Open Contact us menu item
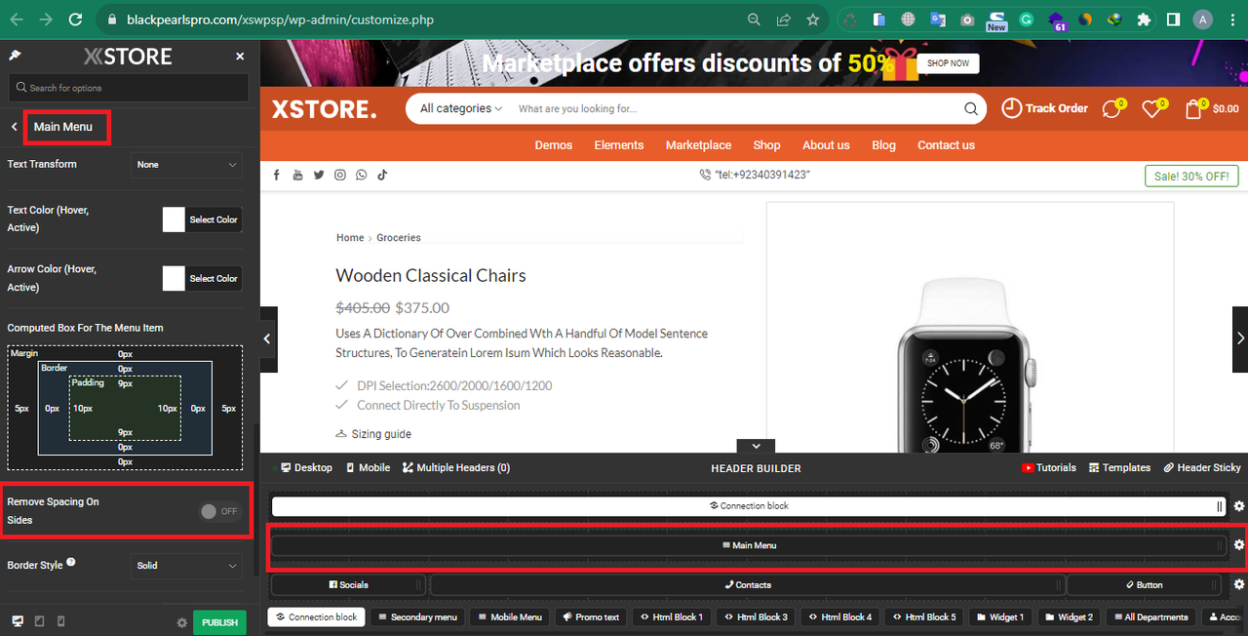 click(x=946, y=145)
